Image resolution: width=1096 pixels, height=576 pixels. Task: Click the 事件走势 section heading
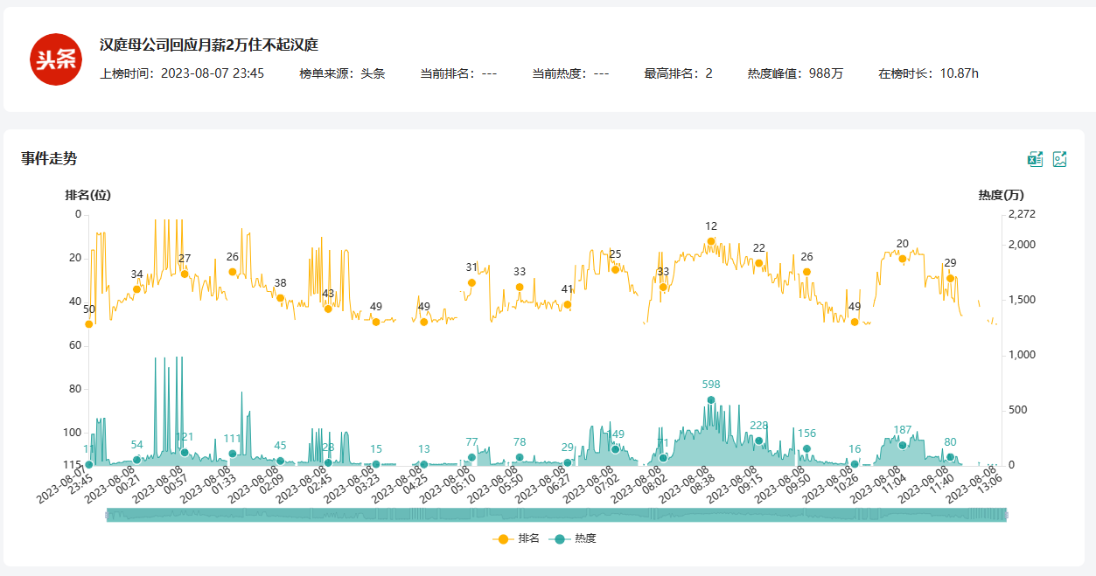click(49, 158)
